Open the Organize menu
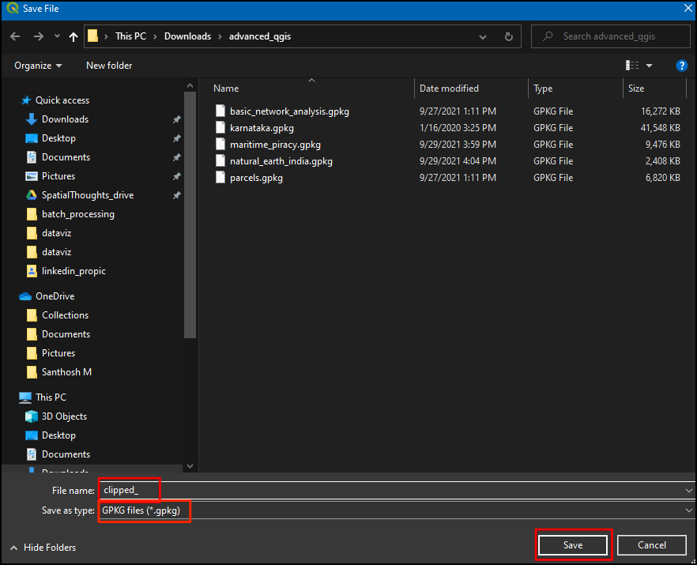 (38, 66)
